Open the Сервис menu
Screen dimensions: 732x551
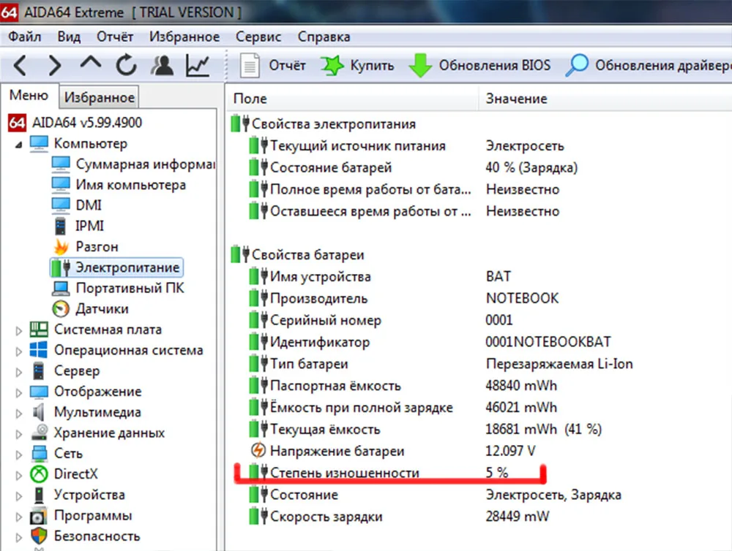[258, 37]
